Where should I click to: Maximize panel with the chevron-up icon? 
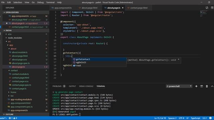[x=212, y=86]
